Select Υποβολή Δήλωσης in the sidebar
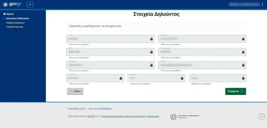Screen dimensions: 267x128 click(15, 27)
